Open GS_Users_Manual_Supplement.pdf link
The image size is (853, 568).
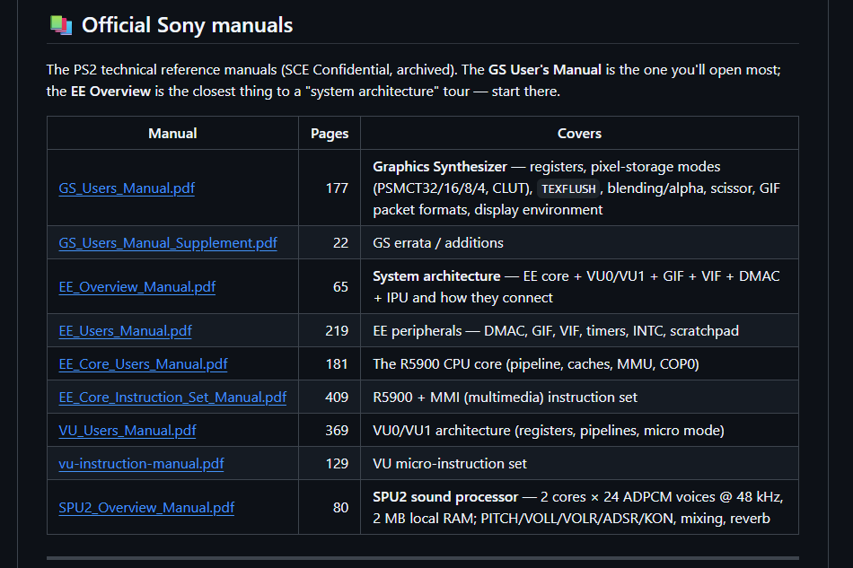168,243
